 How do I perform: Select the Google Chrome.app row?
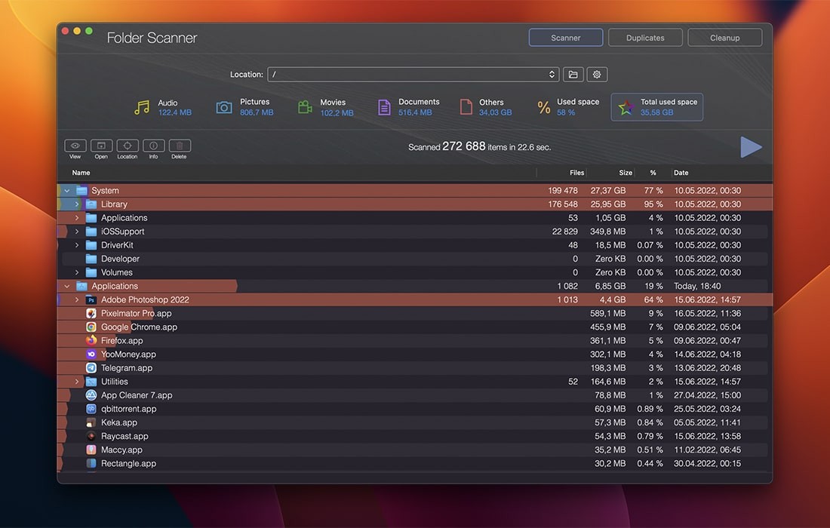[139, 327]
